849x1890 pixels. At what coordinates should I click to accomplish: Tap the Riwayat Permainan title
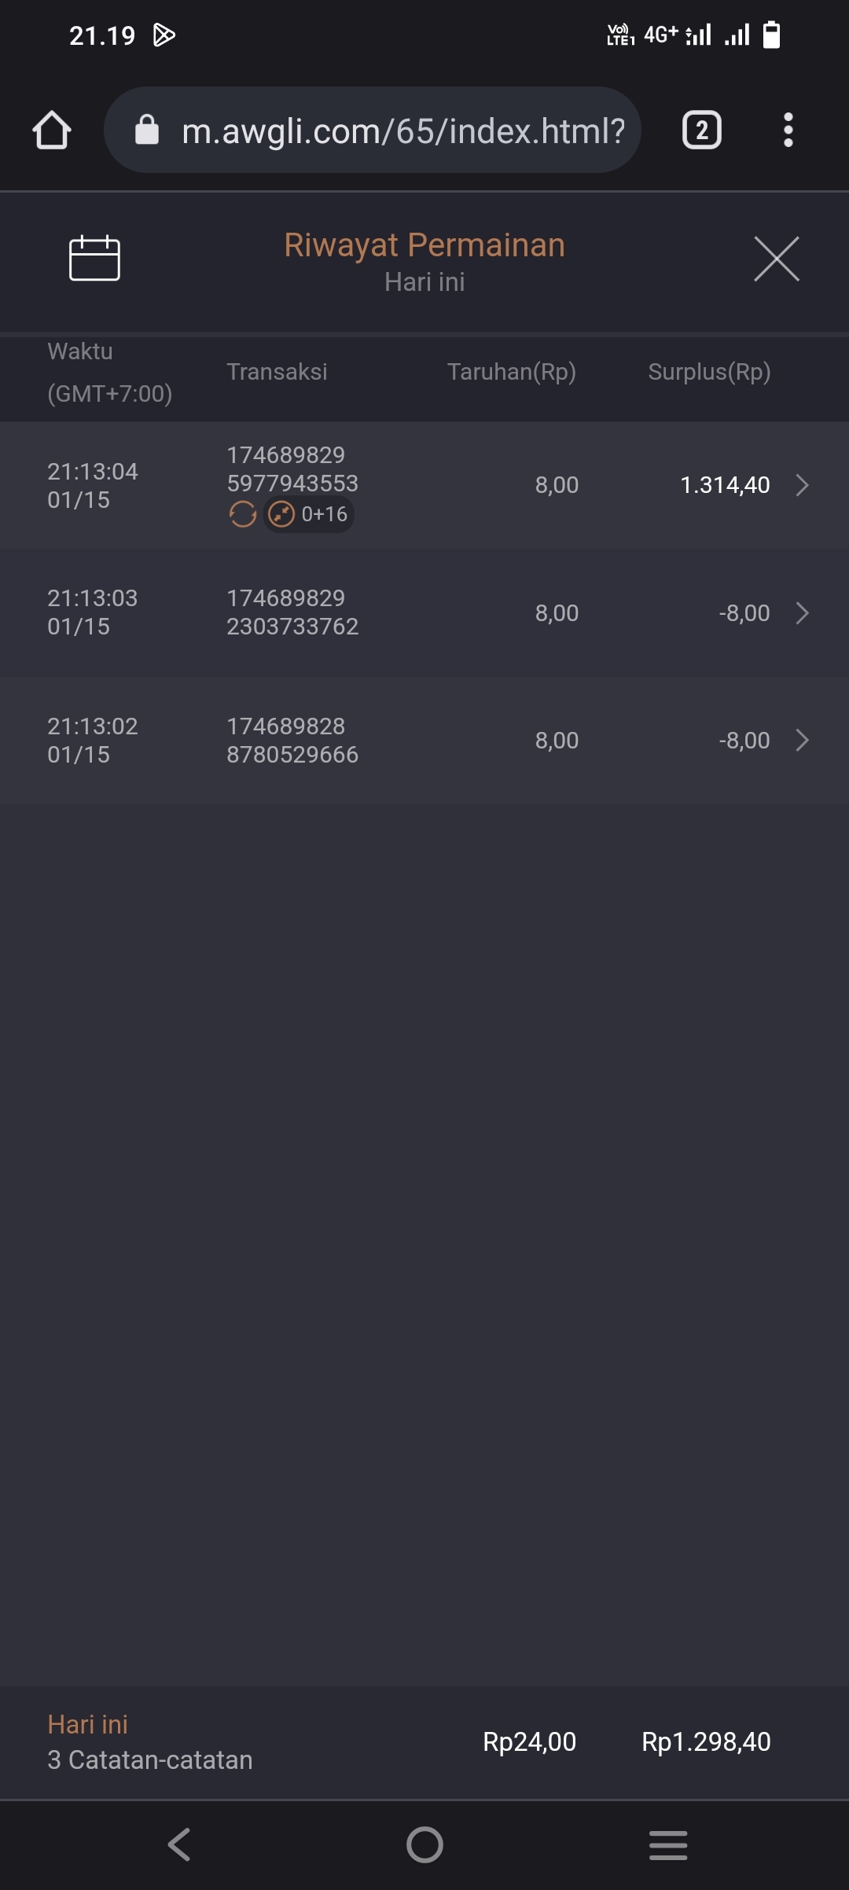(424, 245)
